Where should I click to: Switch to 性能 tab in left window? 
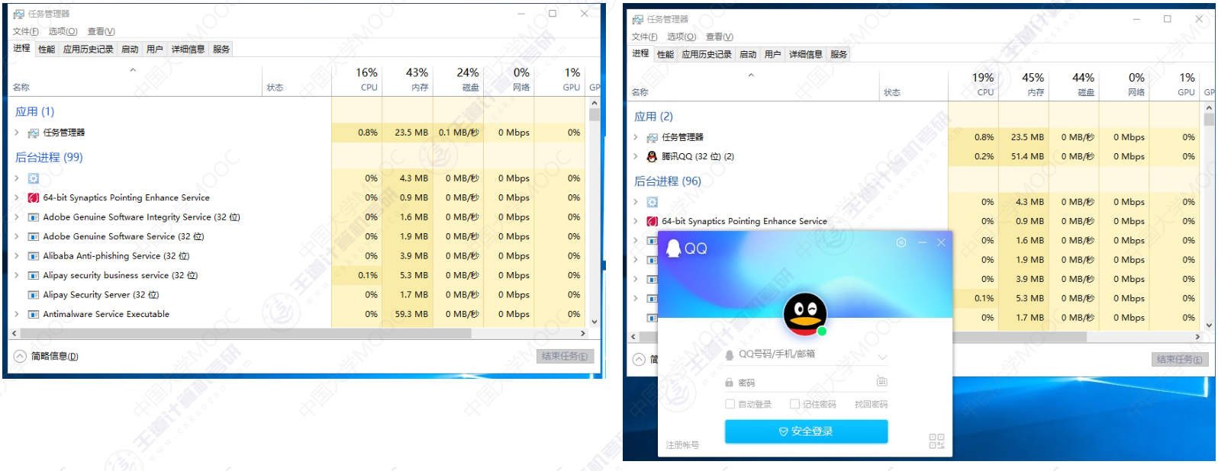point(47,49)
